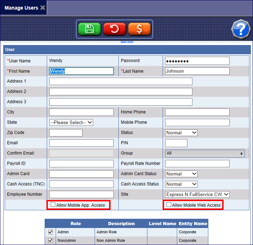Collapse the panel arrow above User section

[x=127, y=41]
